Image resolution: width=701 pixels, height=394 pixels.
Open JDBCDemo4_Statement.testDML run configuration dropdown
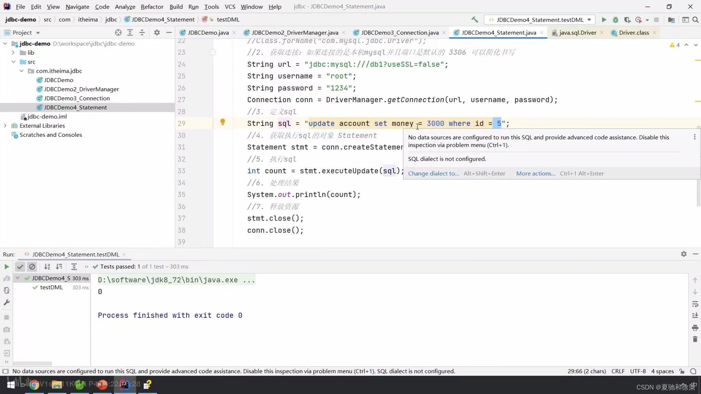pos(540,20)
